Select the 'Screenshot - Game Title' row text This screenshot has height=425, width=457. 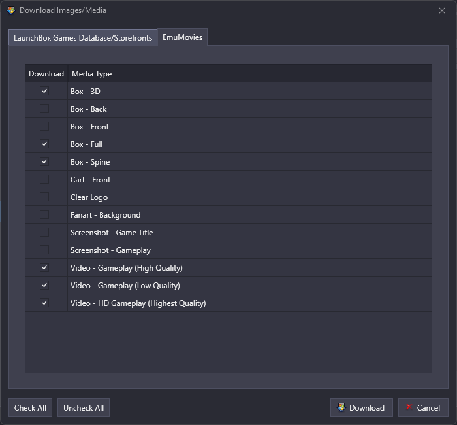(112, 233)
